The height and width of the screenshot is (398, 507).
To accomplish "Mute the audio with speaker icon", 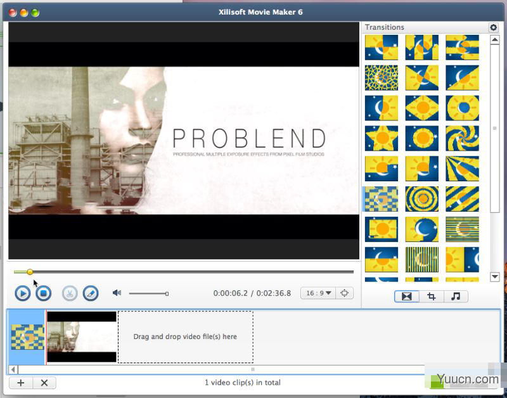I will point(117,293).
